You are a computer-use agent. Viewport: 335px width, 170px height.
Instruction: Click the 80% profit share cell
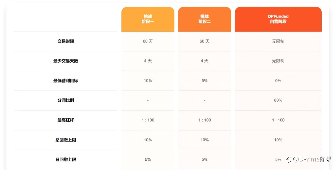[278, 100]
